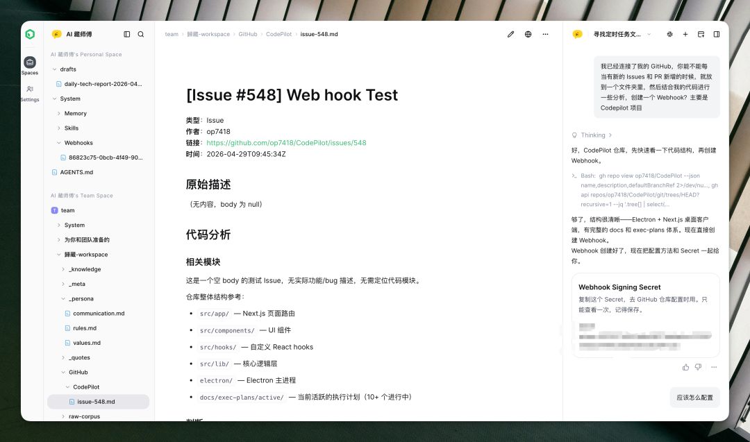Open the CodePilot breadcrumb item
750x442 pixels.
[x=278, y=34]
